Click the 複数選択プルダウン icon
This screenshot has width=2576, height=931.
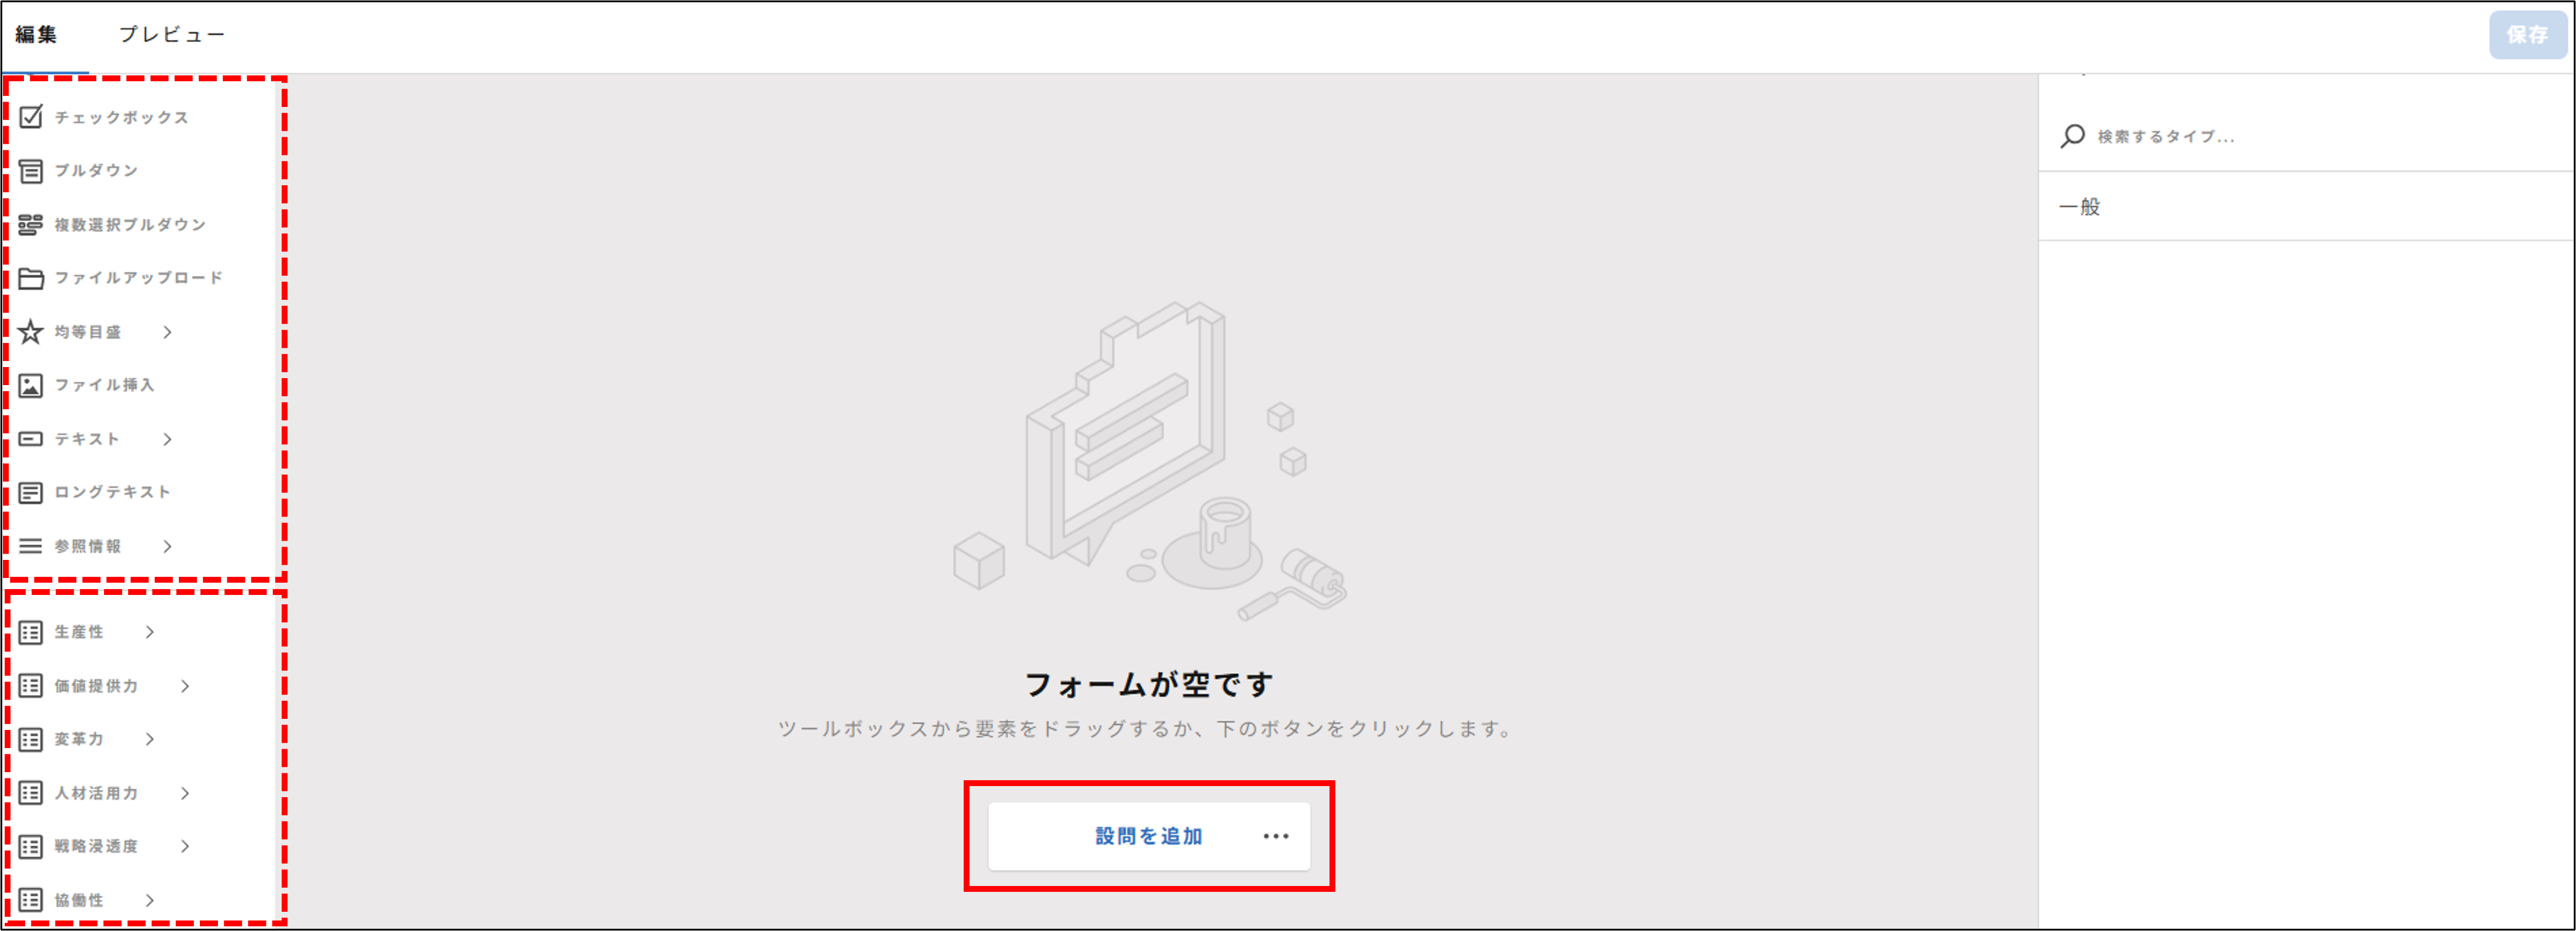[x=30, y=224]
